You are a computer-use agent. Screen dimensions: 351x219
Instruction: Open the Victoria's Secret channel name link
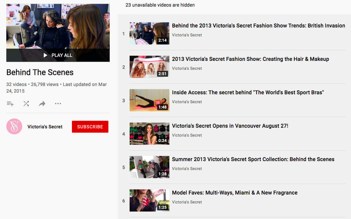tap(45, 127)
